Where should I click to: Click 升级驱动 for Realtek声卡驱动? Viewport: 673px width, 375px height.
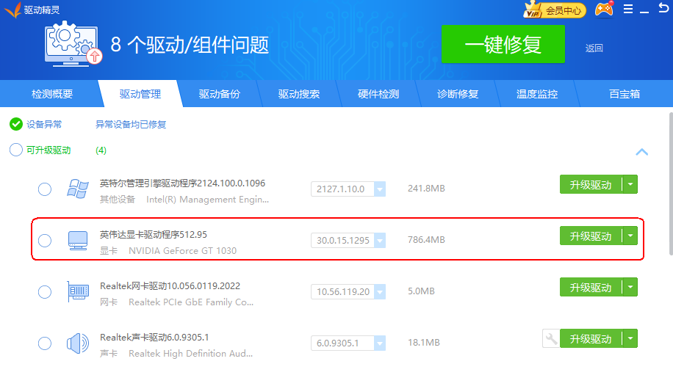[x=591, y=338]
